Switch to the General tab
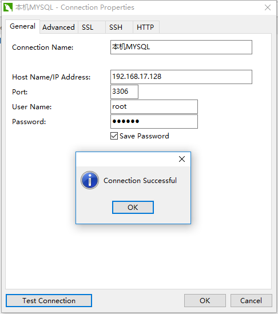 coord(23,26)
